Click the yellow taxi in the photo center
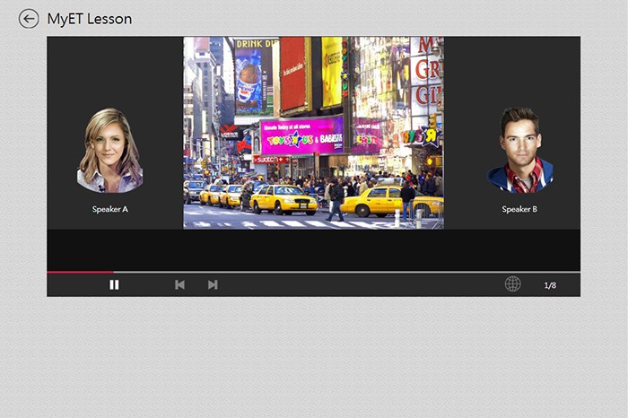628x418 pixels. (283, 199)
